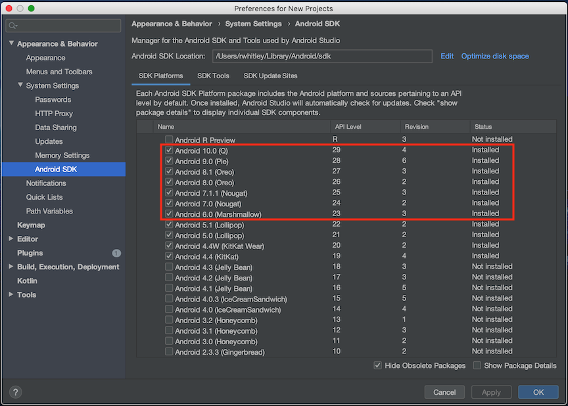The image size is (568, 406).
Task: Open the SDK Update Sites tab
Action: (270, 76)
